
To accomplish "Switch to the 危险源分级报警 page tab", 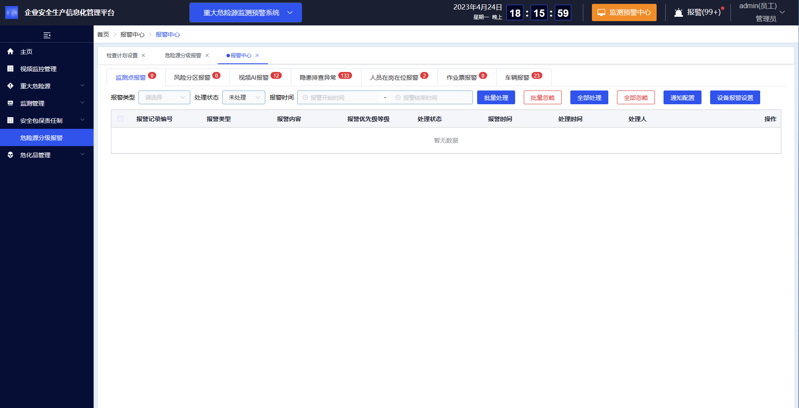I will (183, 56).
